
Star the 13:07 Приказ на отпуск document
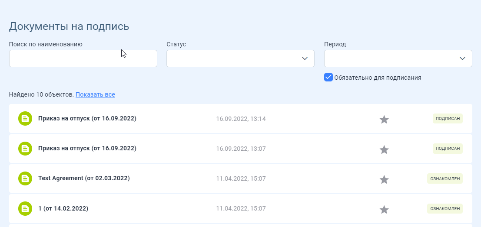coord(384,149)
